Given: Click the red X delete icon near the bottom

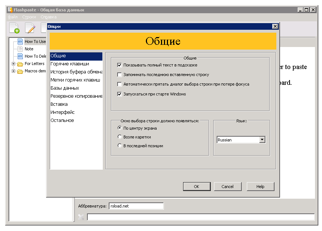Looking at the screenshot, I should [82, 217].
